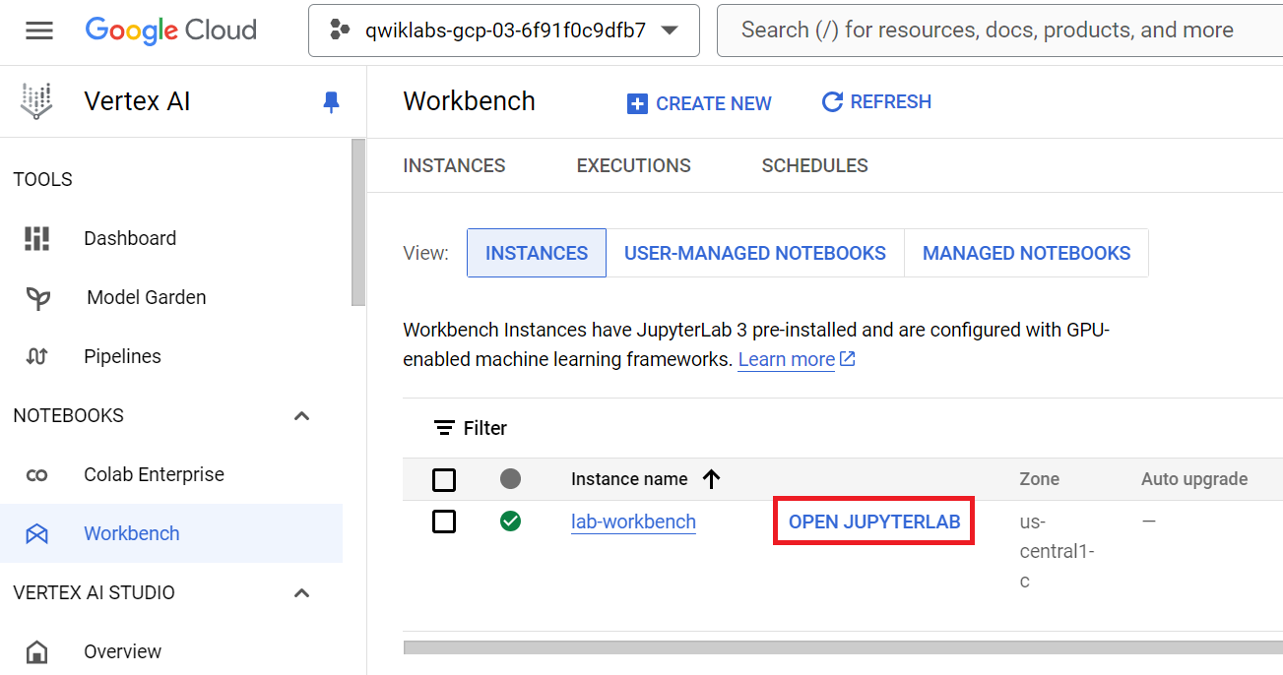The image size is (1283, 675).
Task: Click the project icon in project selector
Action: 340,31
